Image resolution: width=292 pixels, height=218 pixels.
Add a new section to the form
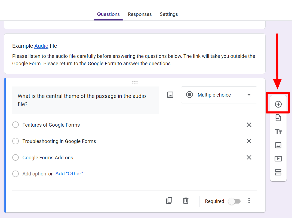[278, 172]
